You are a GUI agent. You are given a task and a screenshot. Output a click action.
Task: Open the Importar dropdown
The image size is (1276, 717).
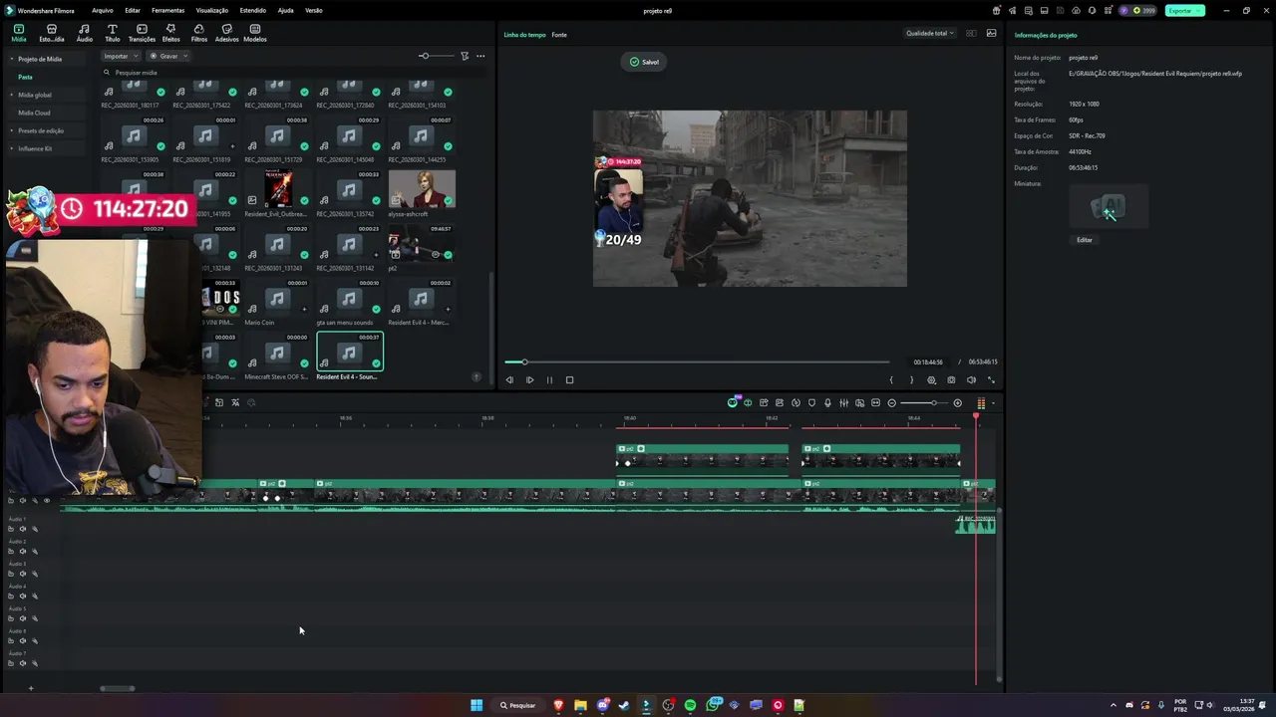tap(121, 56)
